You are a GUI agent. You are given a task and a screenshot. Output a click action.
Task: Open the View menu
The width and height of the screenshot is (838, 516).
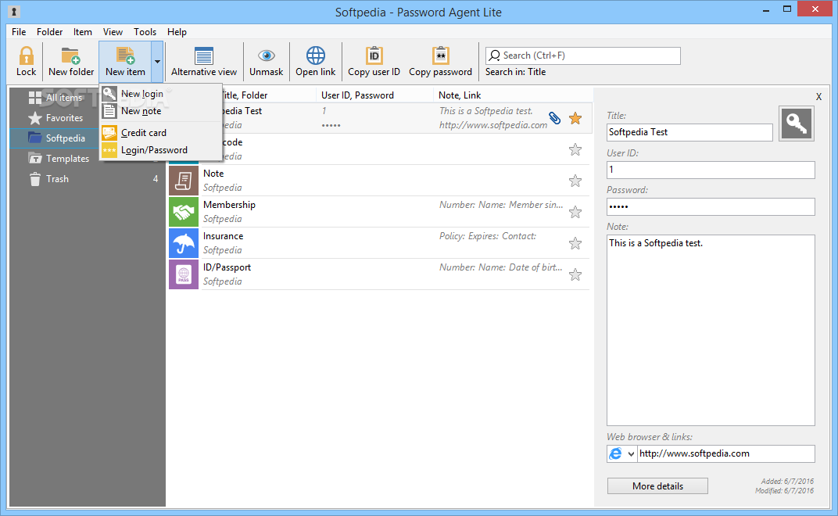point(113,32)
